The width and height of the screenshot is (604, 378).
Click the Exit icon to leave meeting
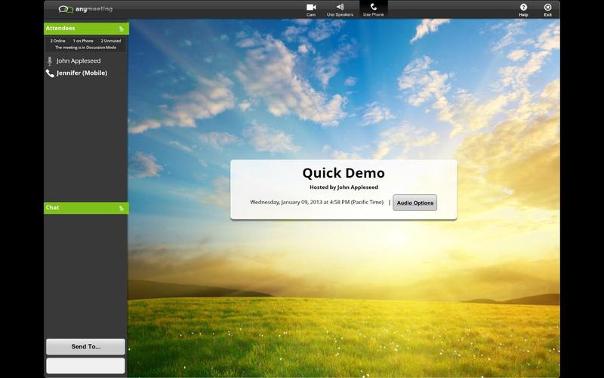547,8
